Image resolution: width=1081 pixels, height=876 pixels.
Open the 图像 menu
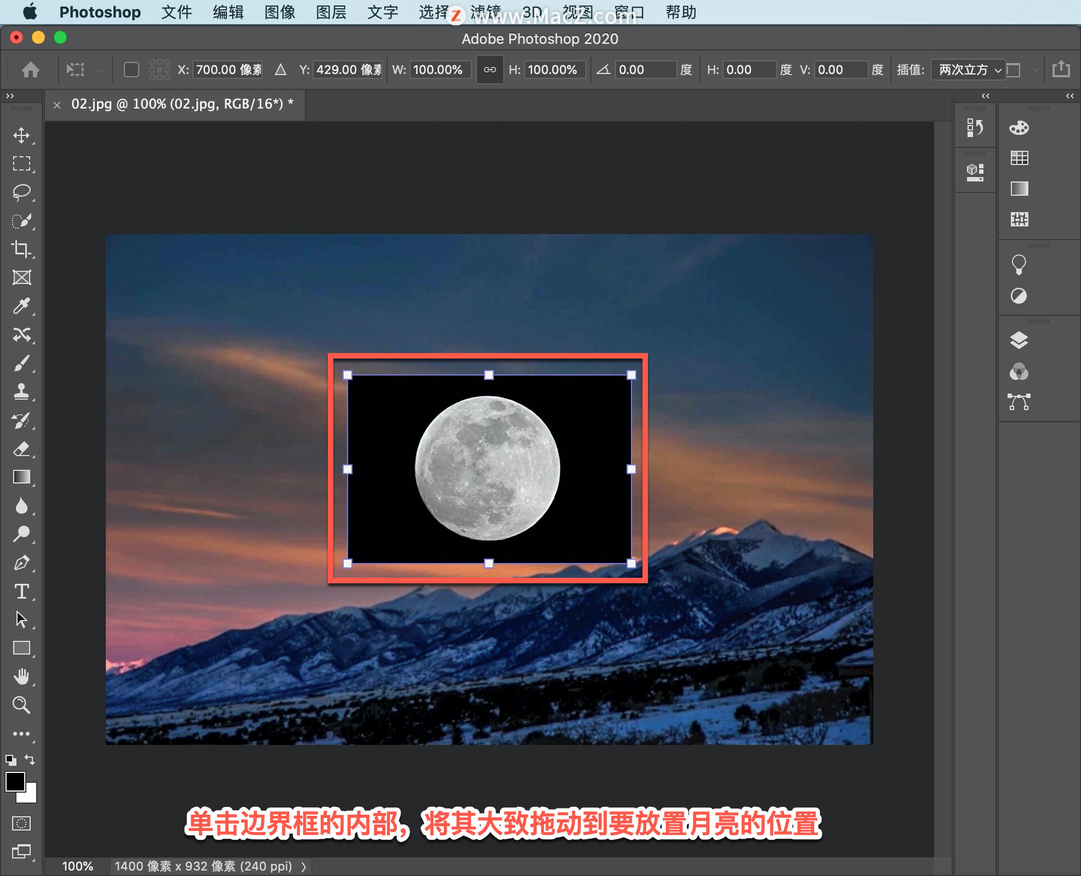tap(280, 12)
